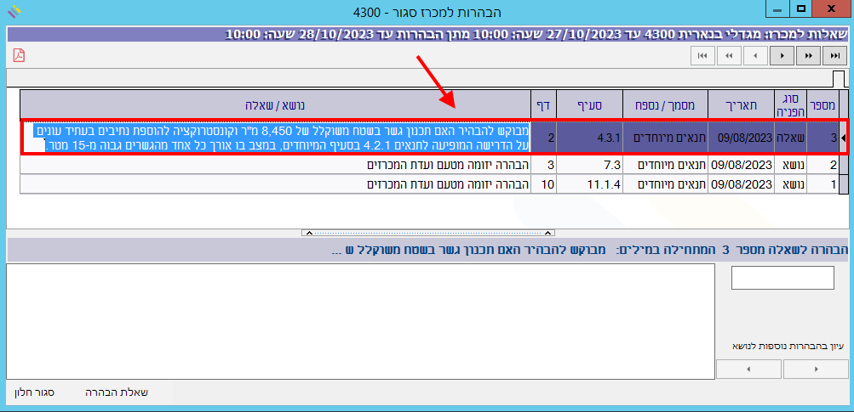Click the small input box above עיון בהבהרות
This screenshot has width=854, height=412.
point(782,278)
